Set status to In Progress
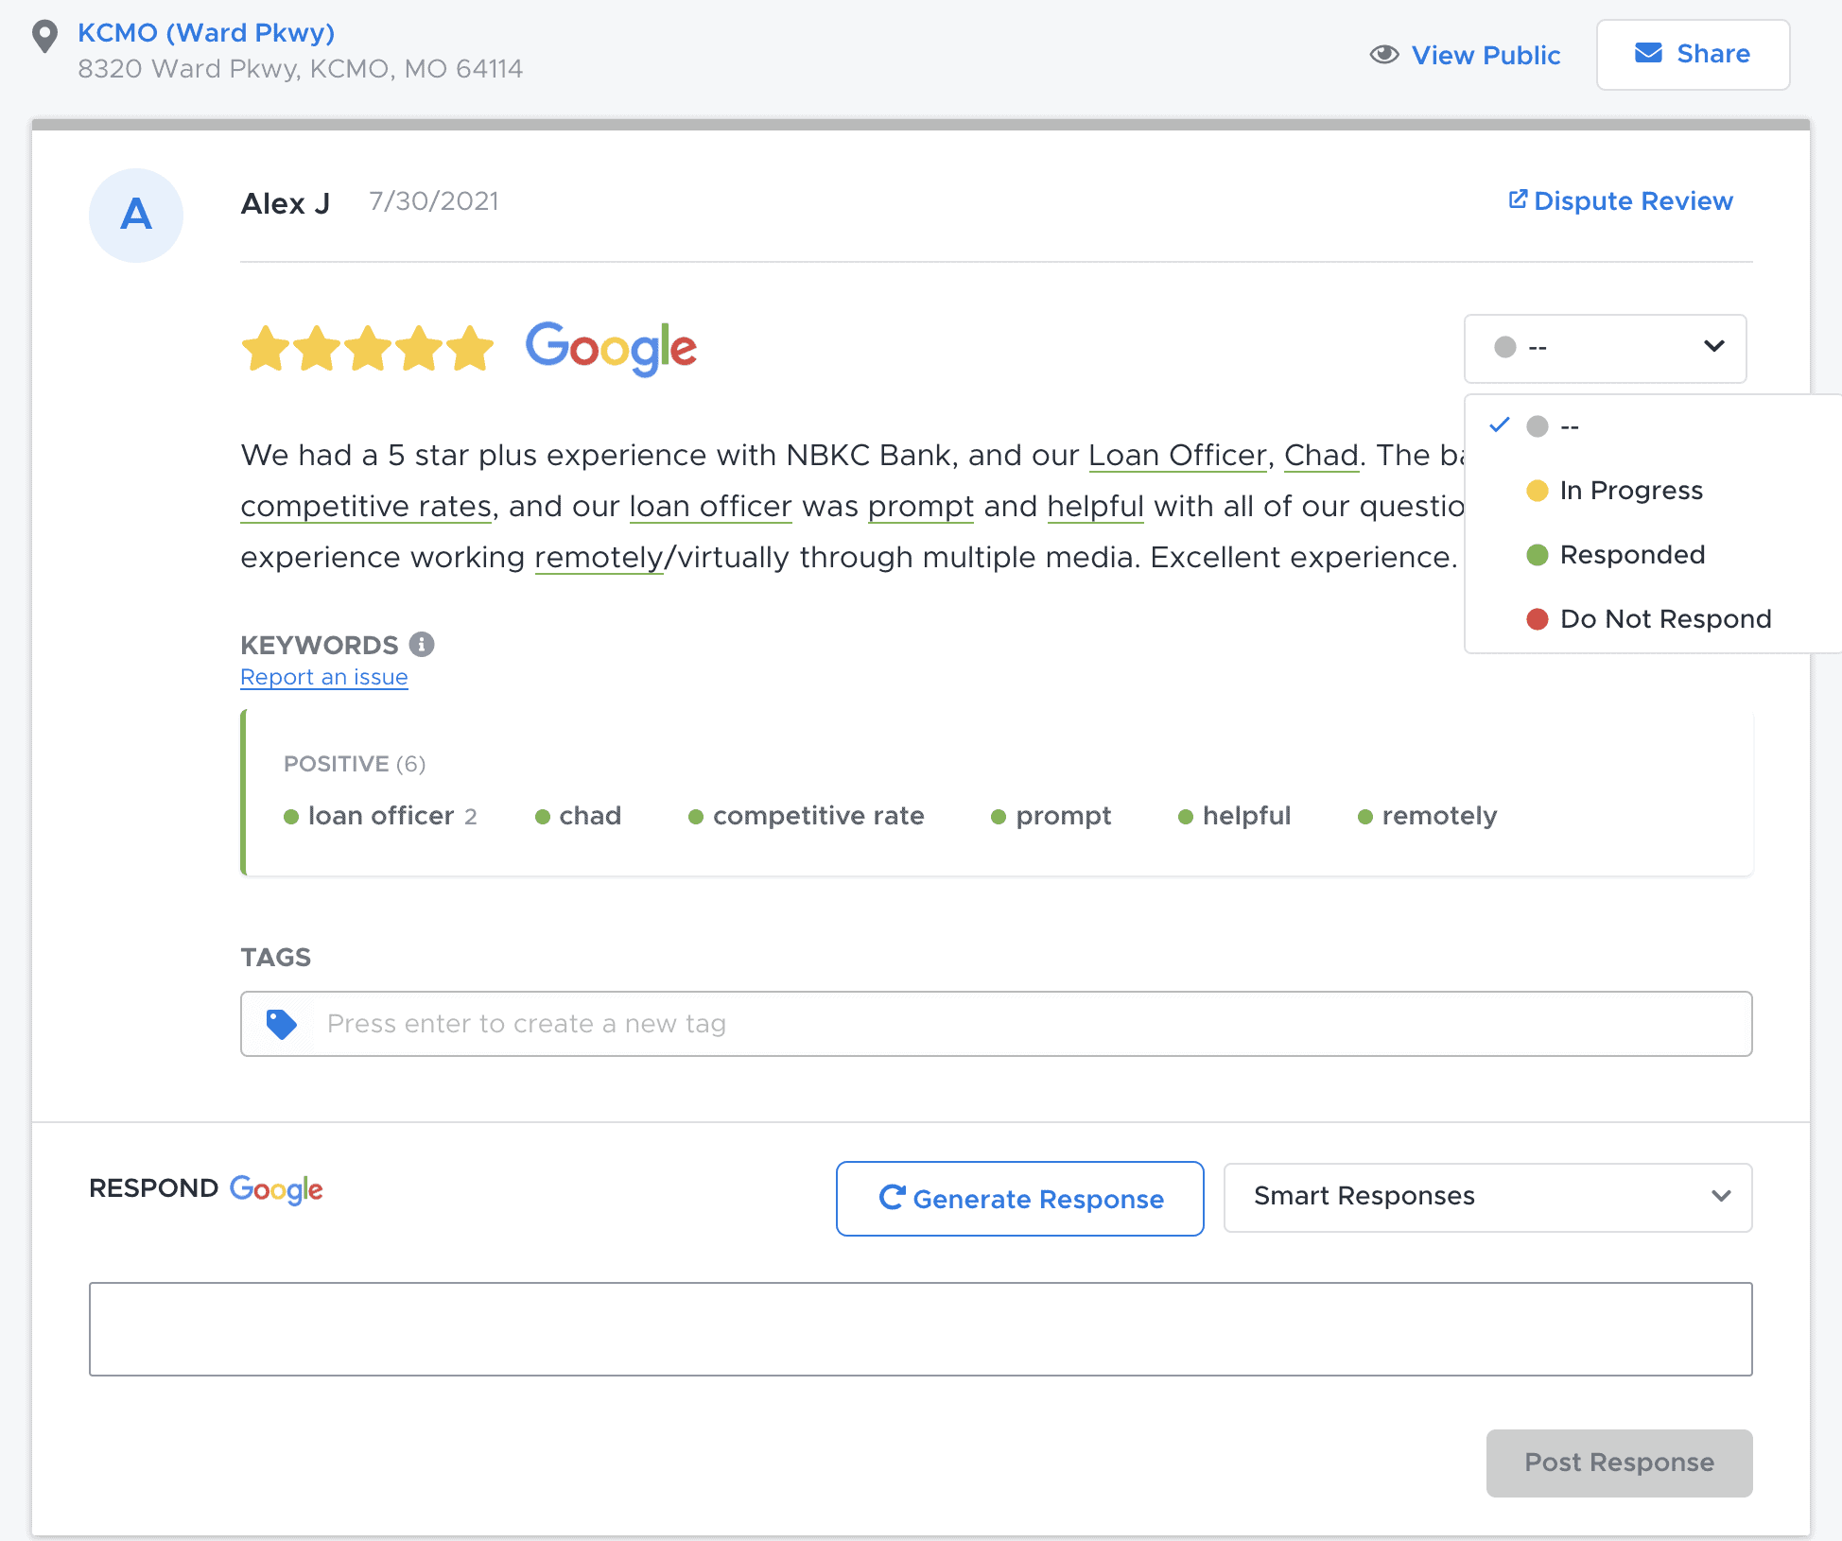This screenshot has height=1541, width=1842. pyautogui.click(x=1630, y=491)
